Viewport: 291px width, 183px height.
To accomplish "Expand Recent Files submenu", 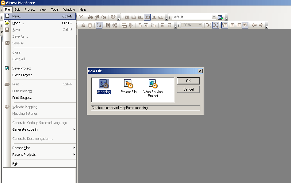I will pyautogui.click(x=74, y=148).
